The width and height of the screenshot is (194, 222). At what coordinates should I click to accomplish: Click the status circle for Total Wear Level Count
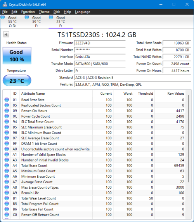[7, 198]
